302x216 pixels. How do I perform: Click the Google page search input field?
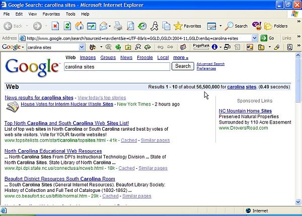(117, 67)
